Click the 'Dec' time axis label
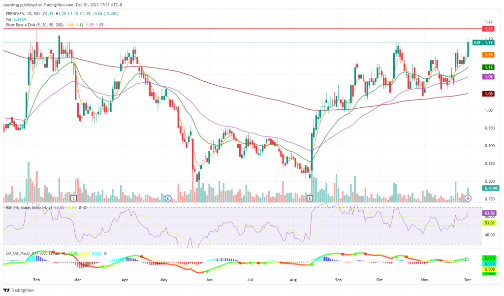Screen dimensions: 504x296 click(x=468, y=280)
